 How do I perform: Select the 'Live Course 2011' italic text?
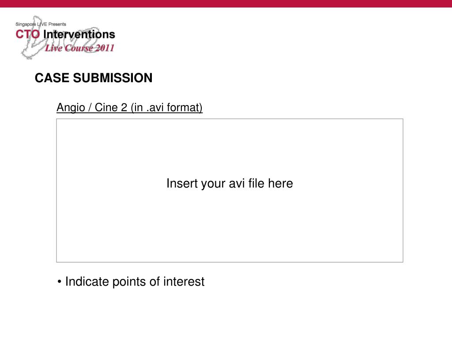(x=79, y=48)
